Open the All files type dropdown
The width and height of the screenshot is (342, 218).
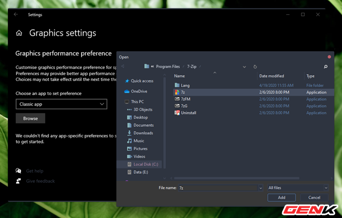[x=298, y=188]
